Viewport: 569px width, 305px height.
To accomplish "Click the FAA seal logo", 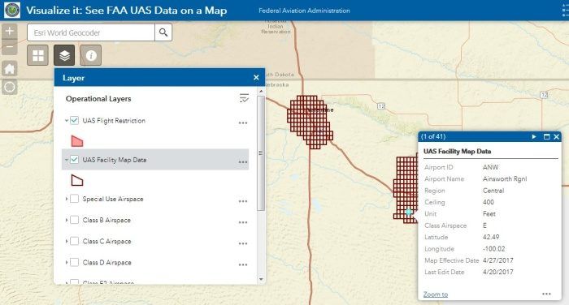I will (x=12, y=11).
